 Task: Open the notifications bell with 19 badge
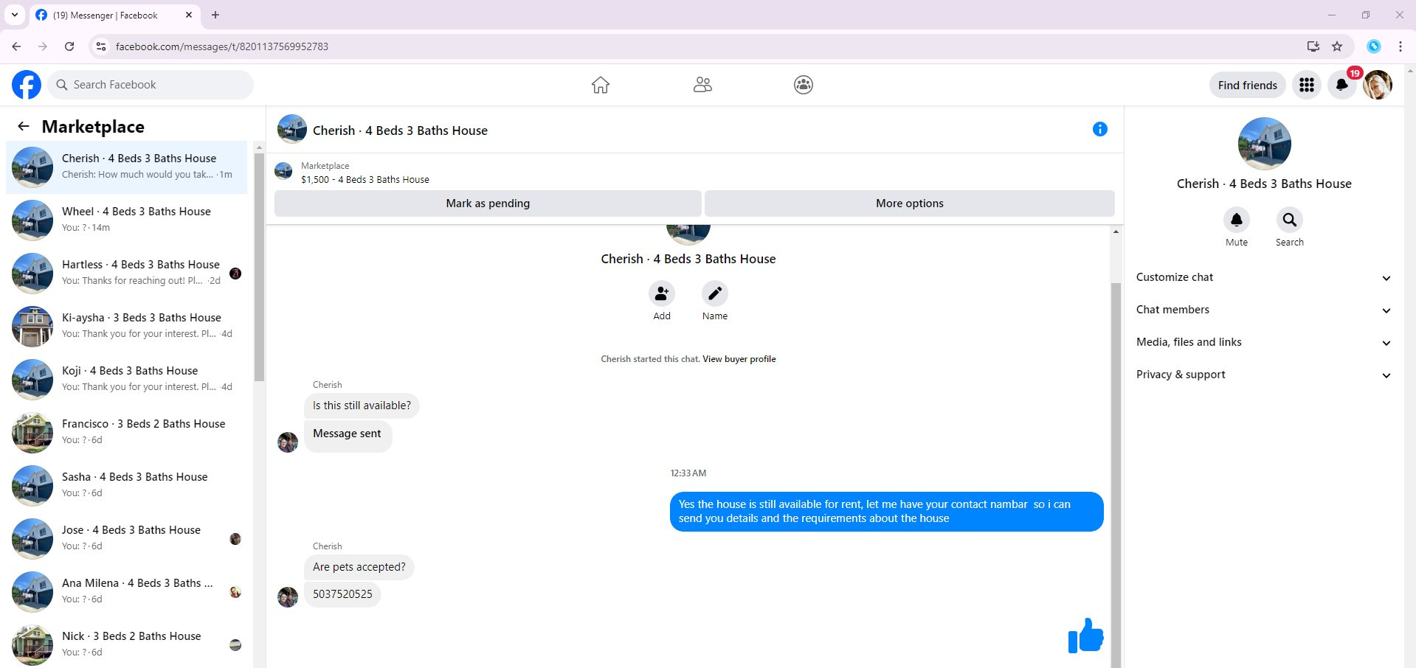pos(1342,85)
